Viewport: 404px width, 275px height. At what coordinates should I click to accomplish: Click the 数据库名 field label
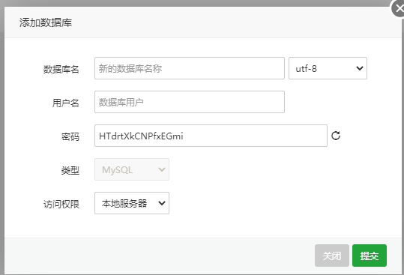click(x=61, y=69)
